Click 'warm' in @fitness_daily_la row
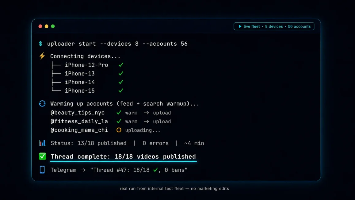The image size is (355, 200). click(x=131, y=122)
